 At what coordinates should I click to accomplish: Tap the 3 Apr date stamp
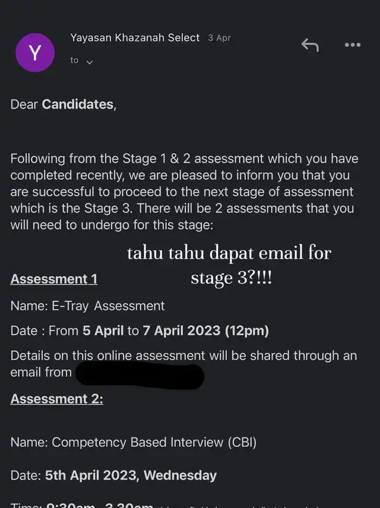click(220, 38)
